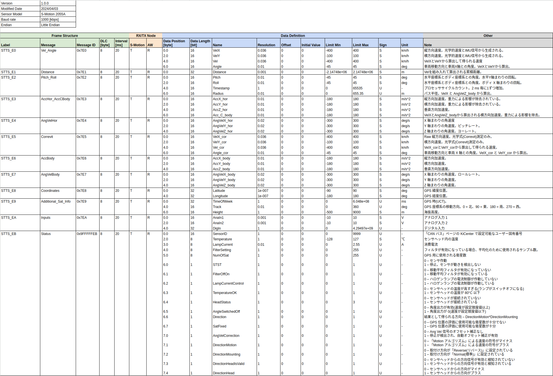This screenshot has width=553, height=376.
Task: Select the Message ID column header
Action: tap(88, 43)
